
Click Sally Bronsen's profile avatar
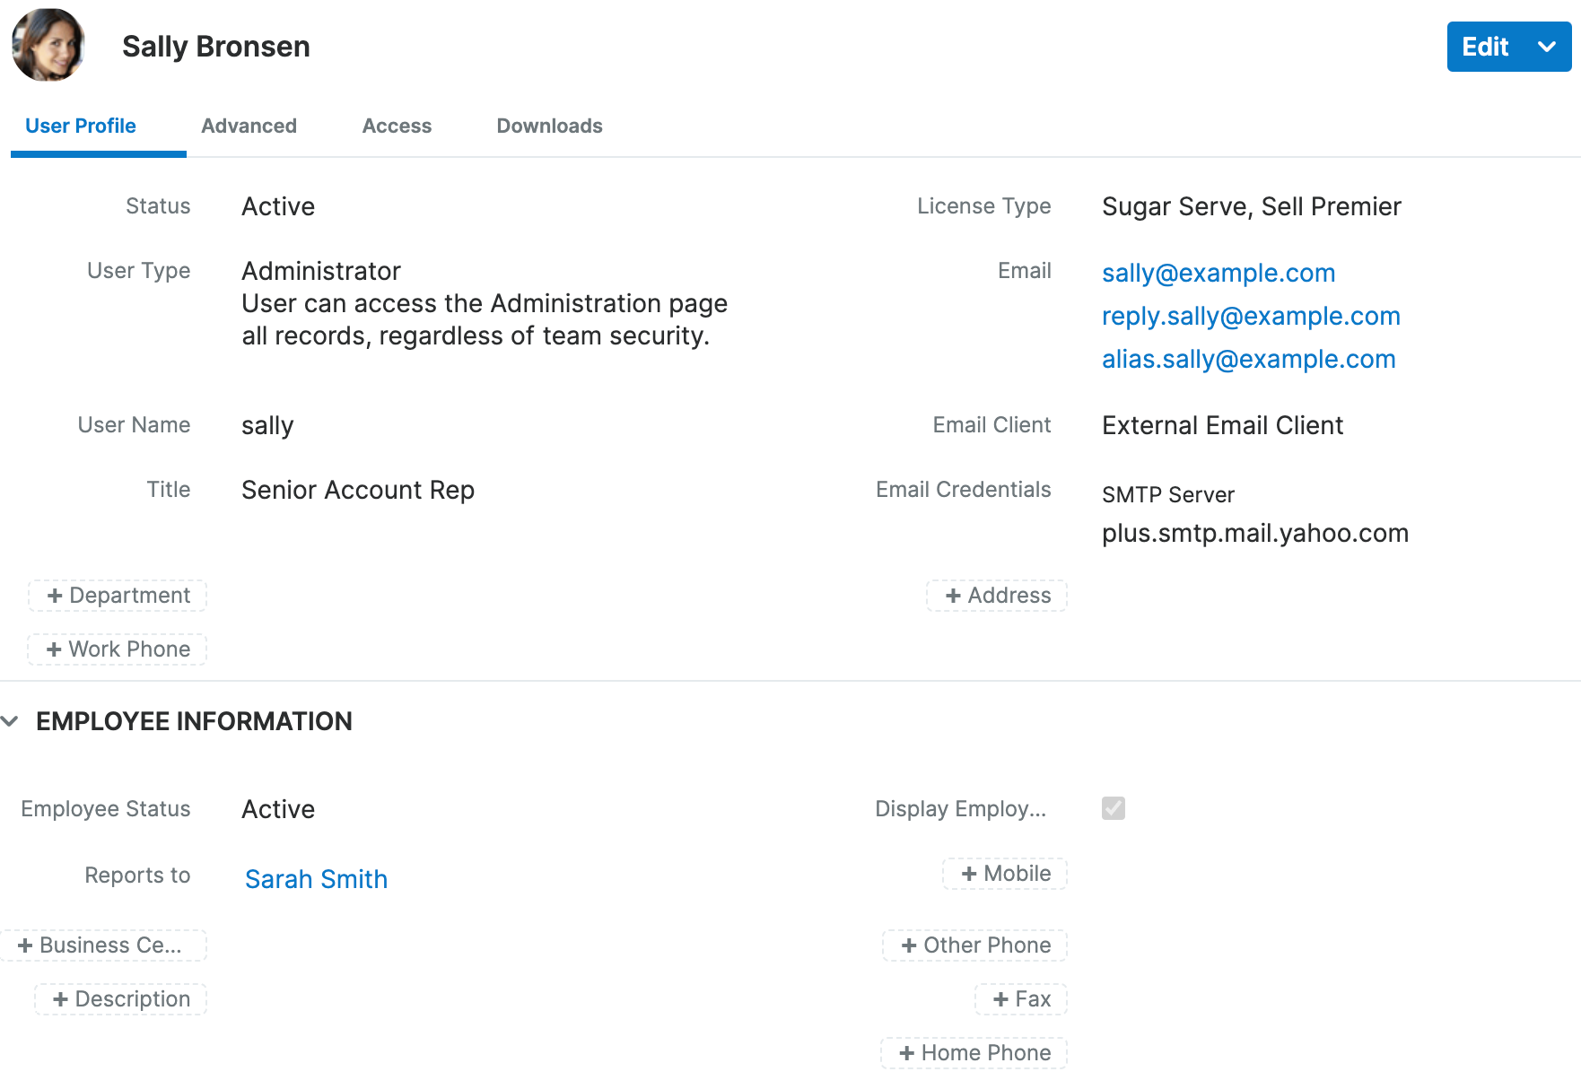(x=48, y=46)
